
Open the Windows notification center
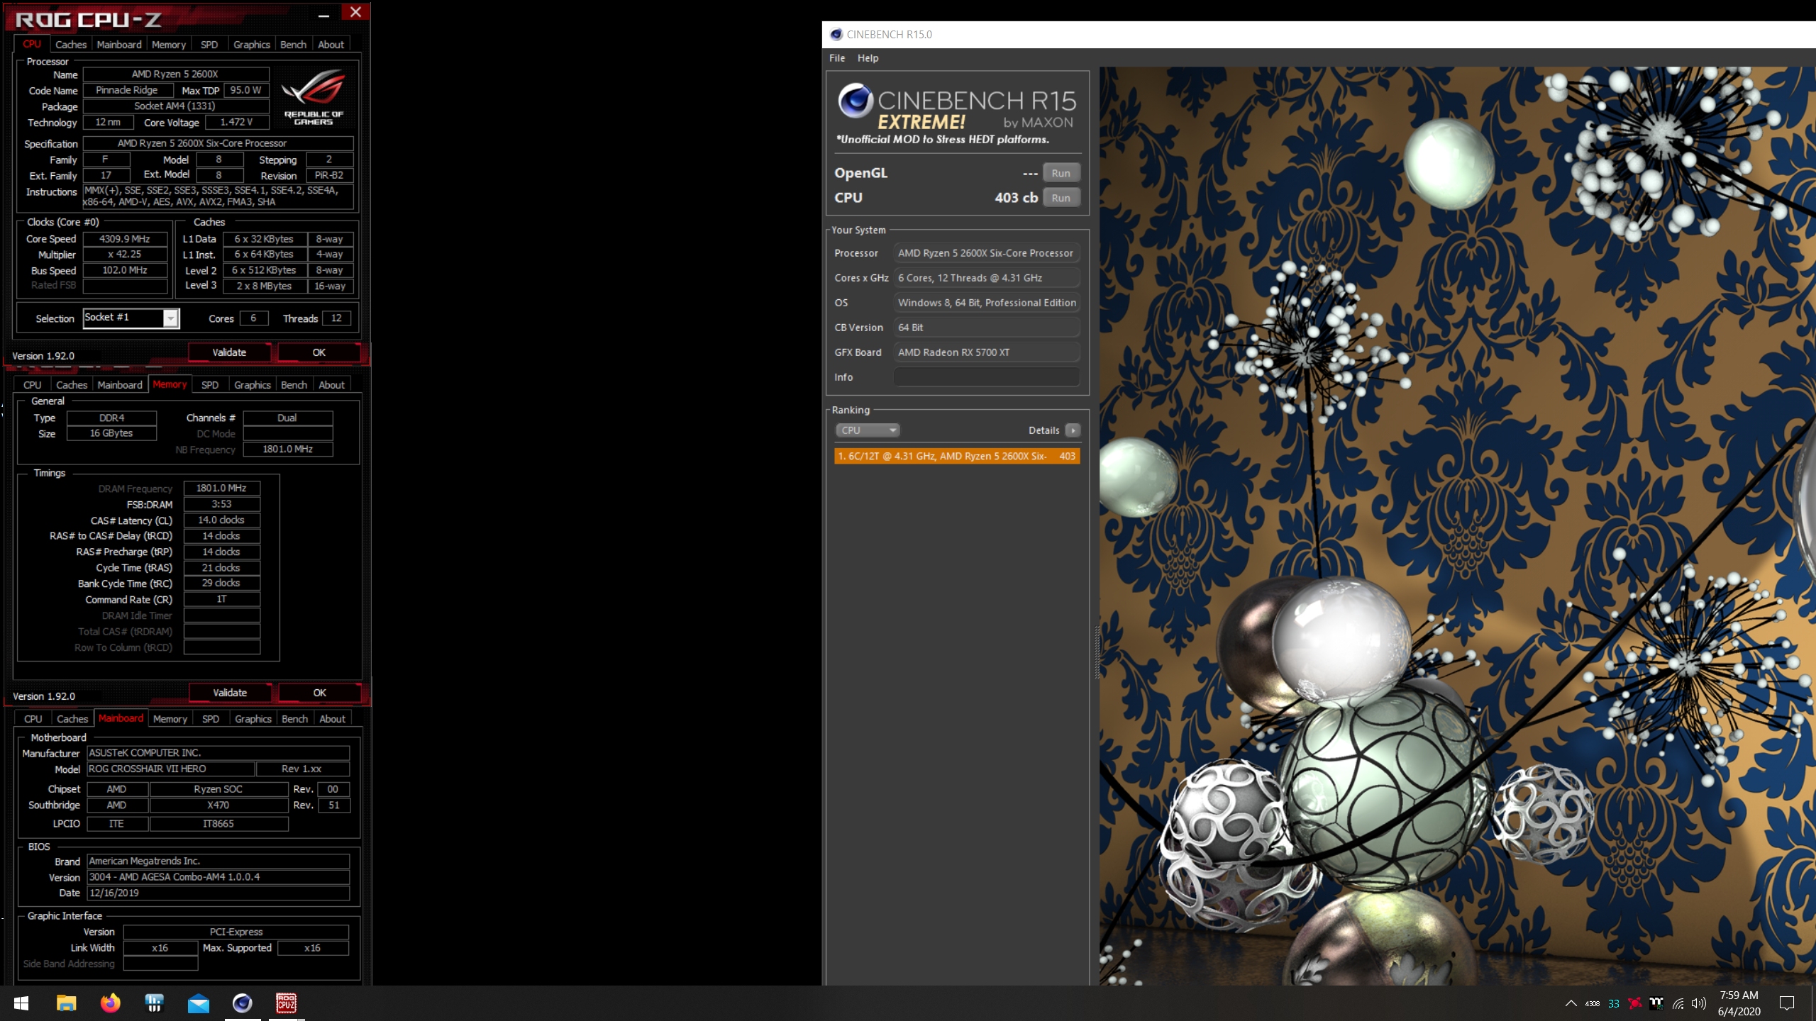pos(1787,1003)
